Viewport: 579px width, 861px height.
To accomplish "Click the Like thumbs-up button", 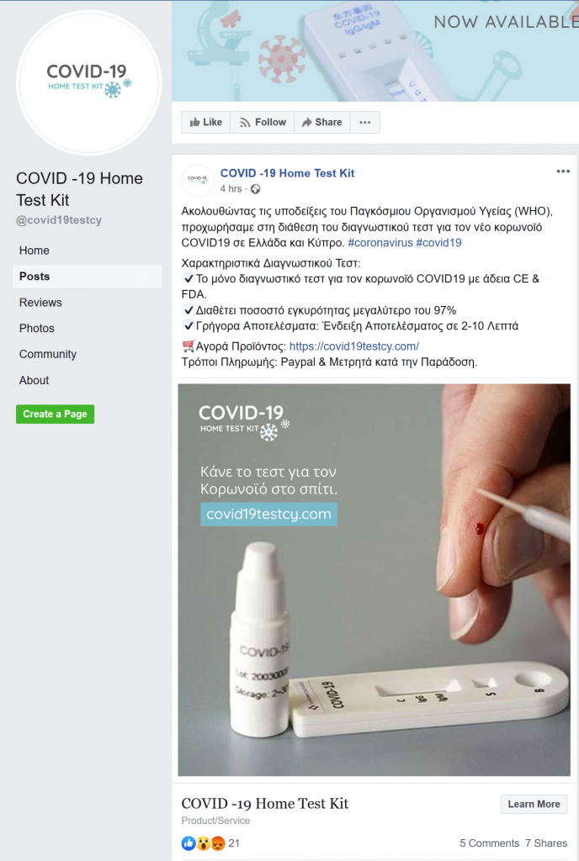I will (206, 123).
